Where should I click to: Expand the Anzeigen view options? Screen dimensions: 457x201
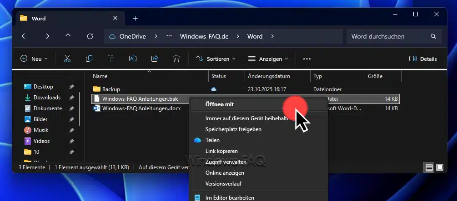[268, 59]
